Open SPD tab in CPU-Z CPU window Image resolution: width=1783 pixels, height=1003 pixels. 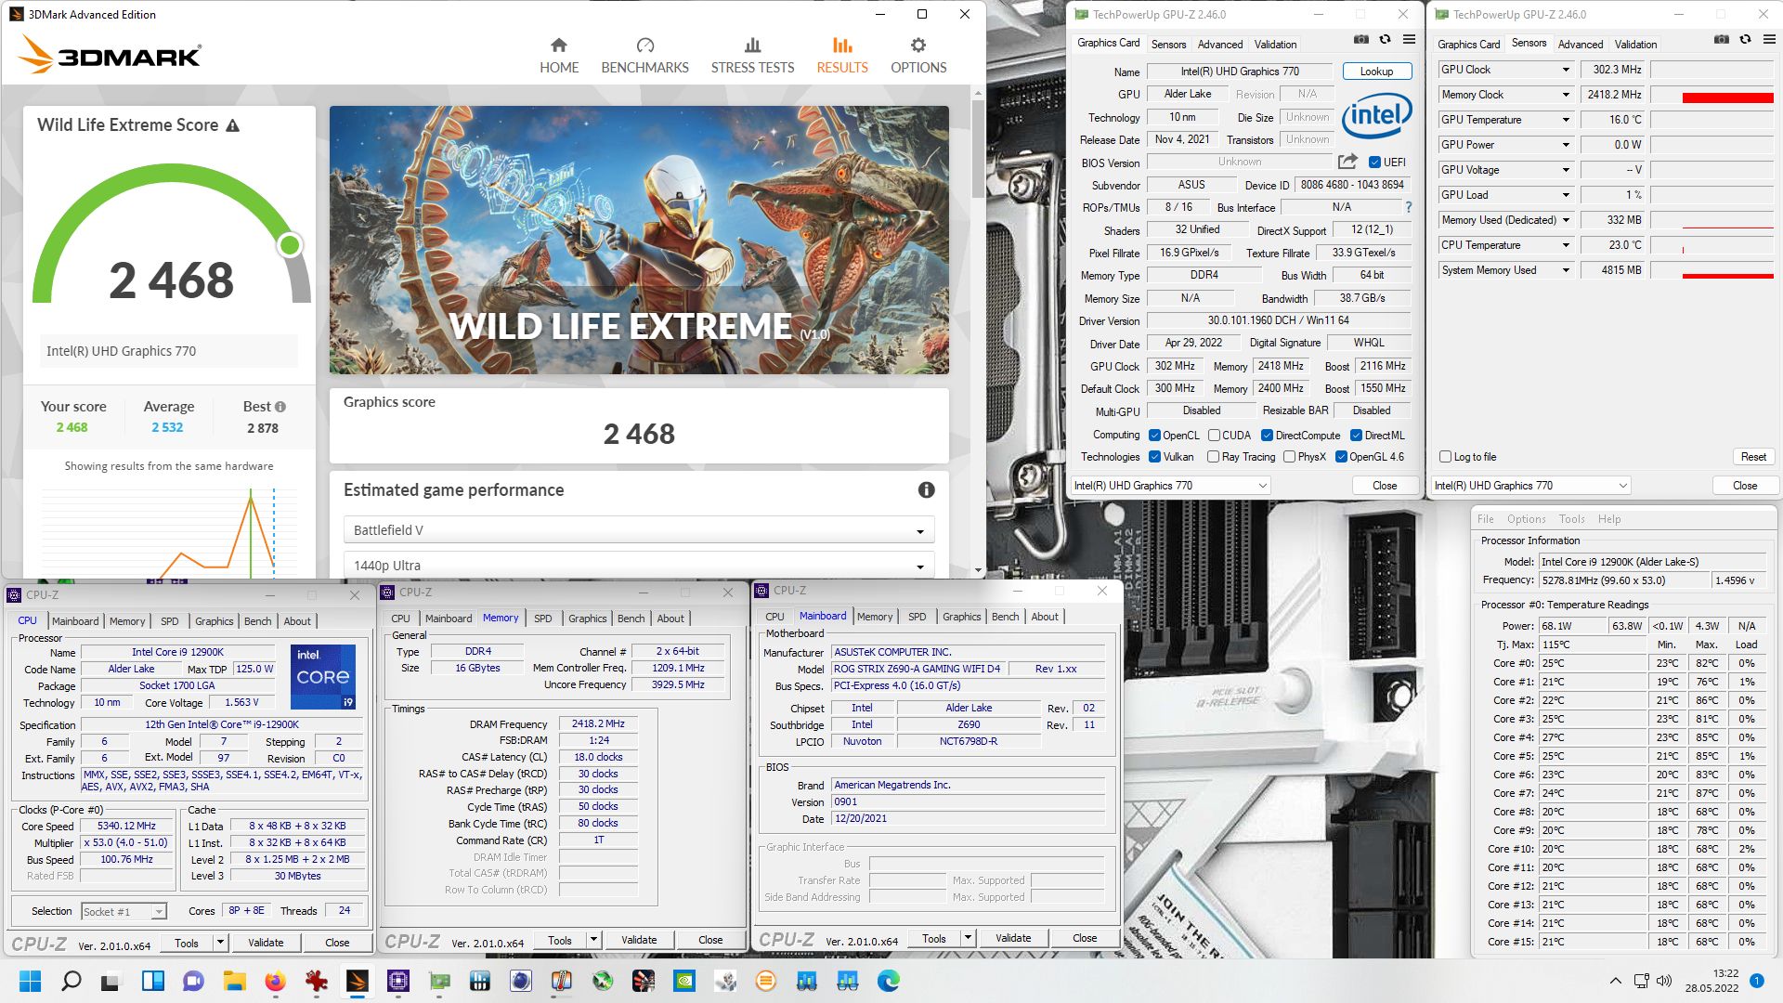169,621
